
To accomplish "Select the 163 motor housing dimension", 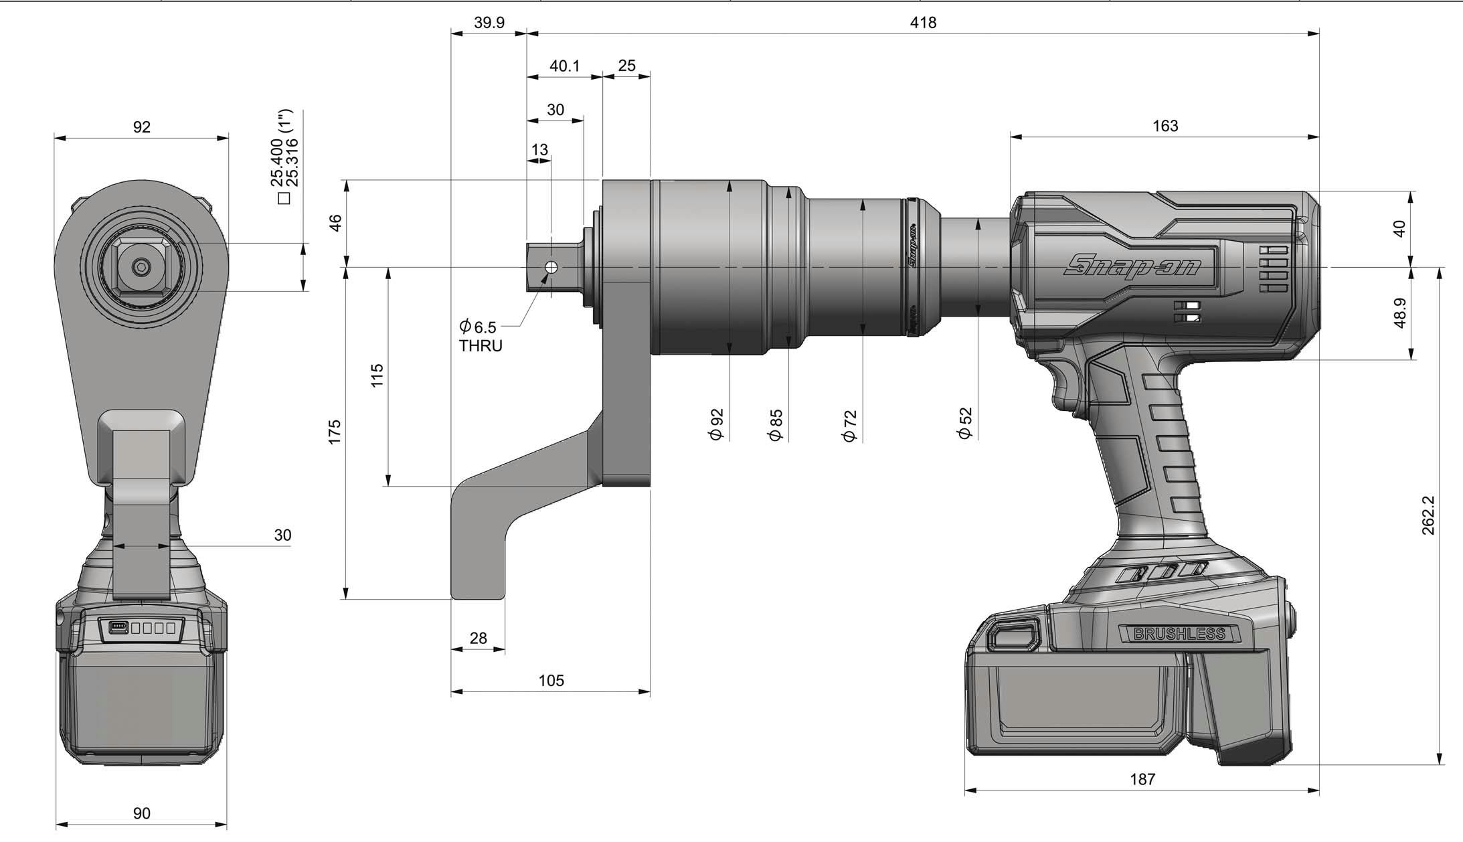I will click(x=1165, y=126).
